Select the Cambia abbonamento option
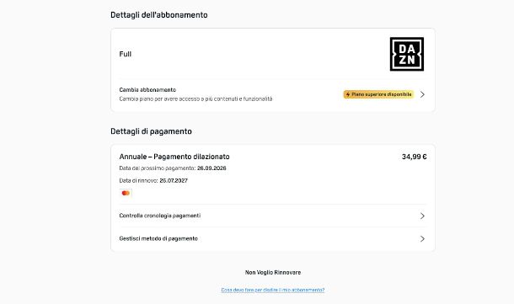Screen dimensions: 514x304 click(273, 94)
